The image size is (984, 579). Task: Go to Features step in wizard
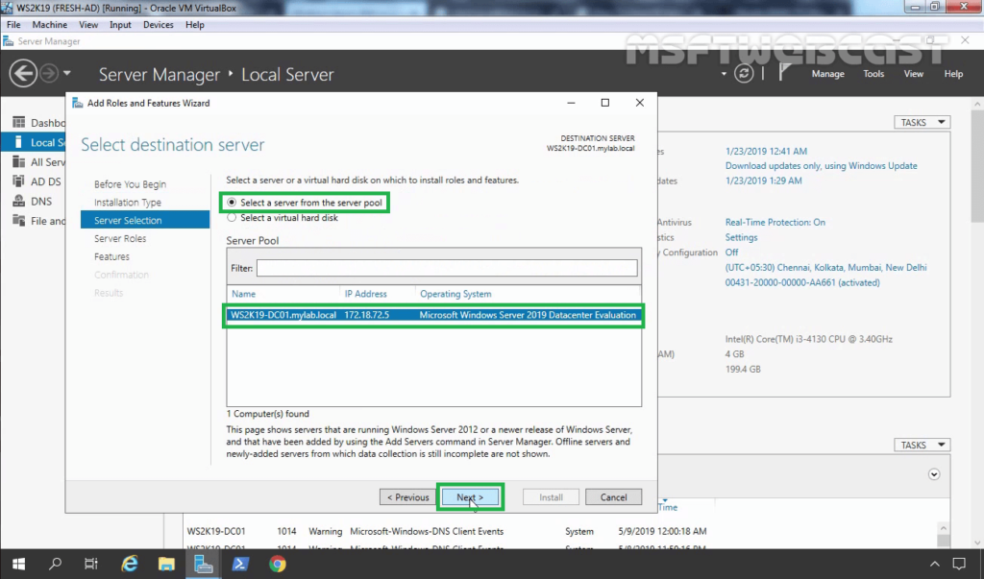click(x=111, y=256)
